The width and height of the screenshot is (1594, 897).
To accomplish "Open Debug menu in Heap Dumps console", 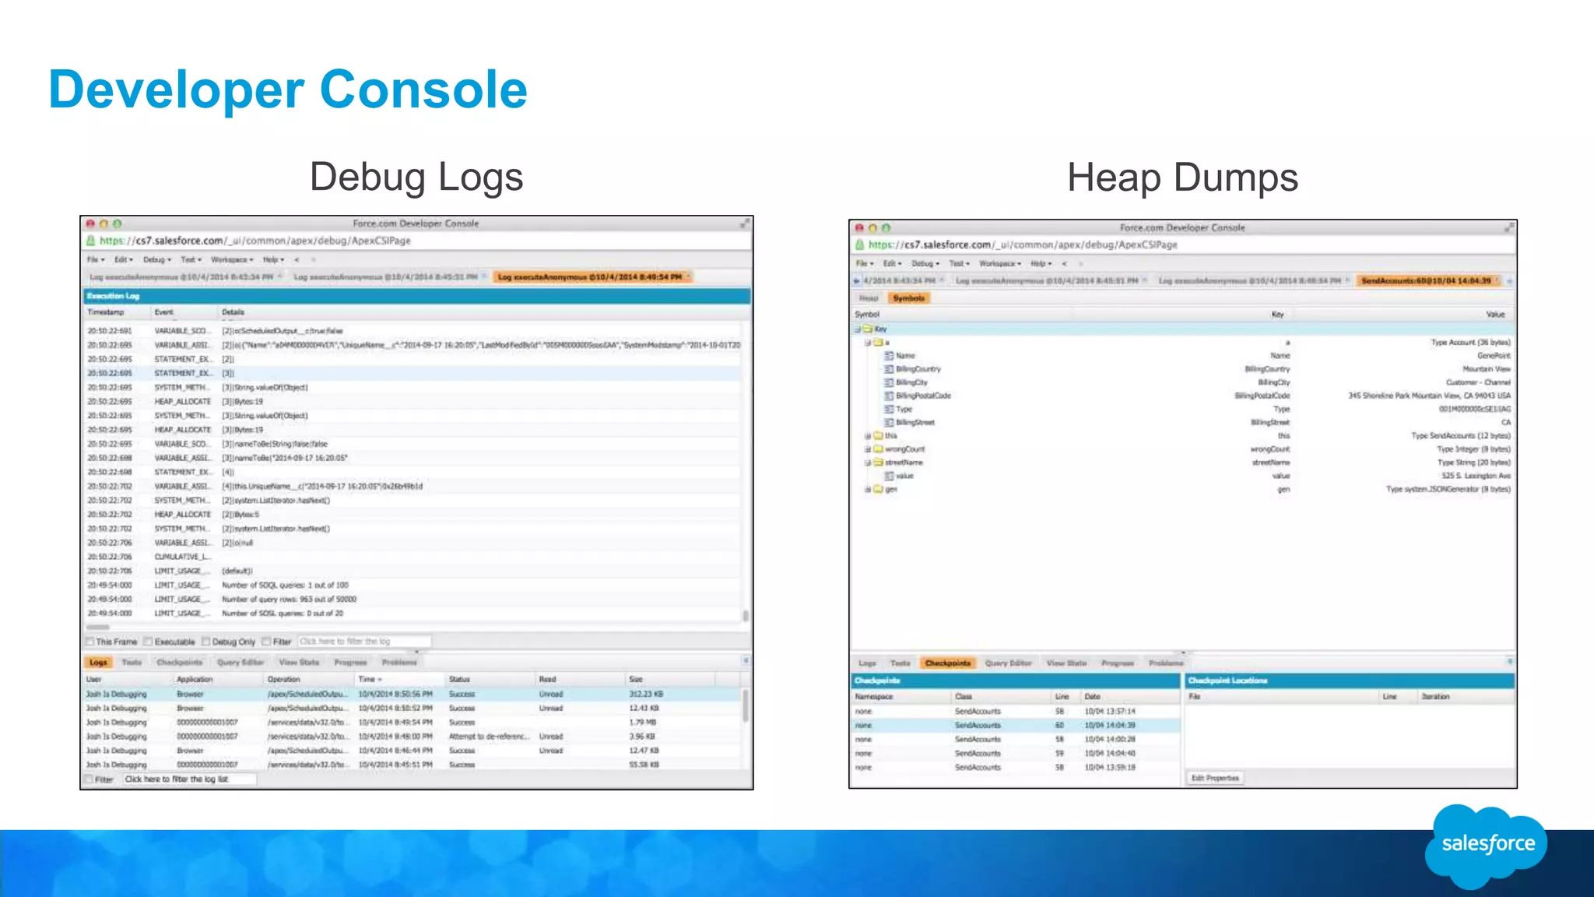I will [x=925, y=264].
